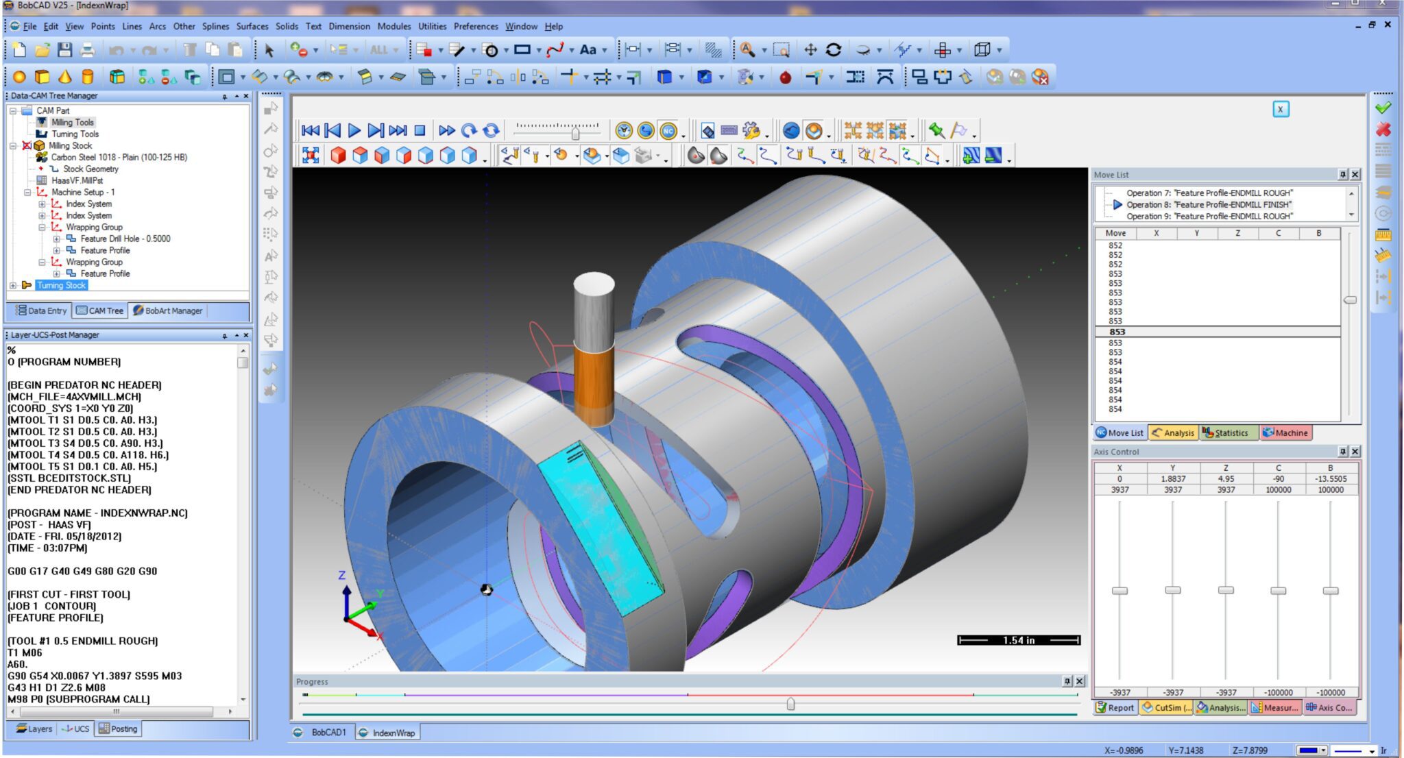Rewind simulation to the beginning
Viewport: 1404px width, 758px height.
click(312, 130)
